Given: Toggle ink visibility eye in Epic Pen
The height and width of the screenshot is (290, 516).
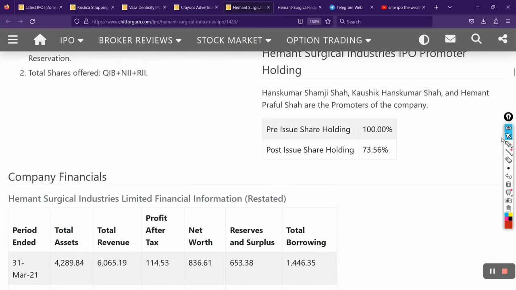Looking at the screenshot, I should pos(508,128).
